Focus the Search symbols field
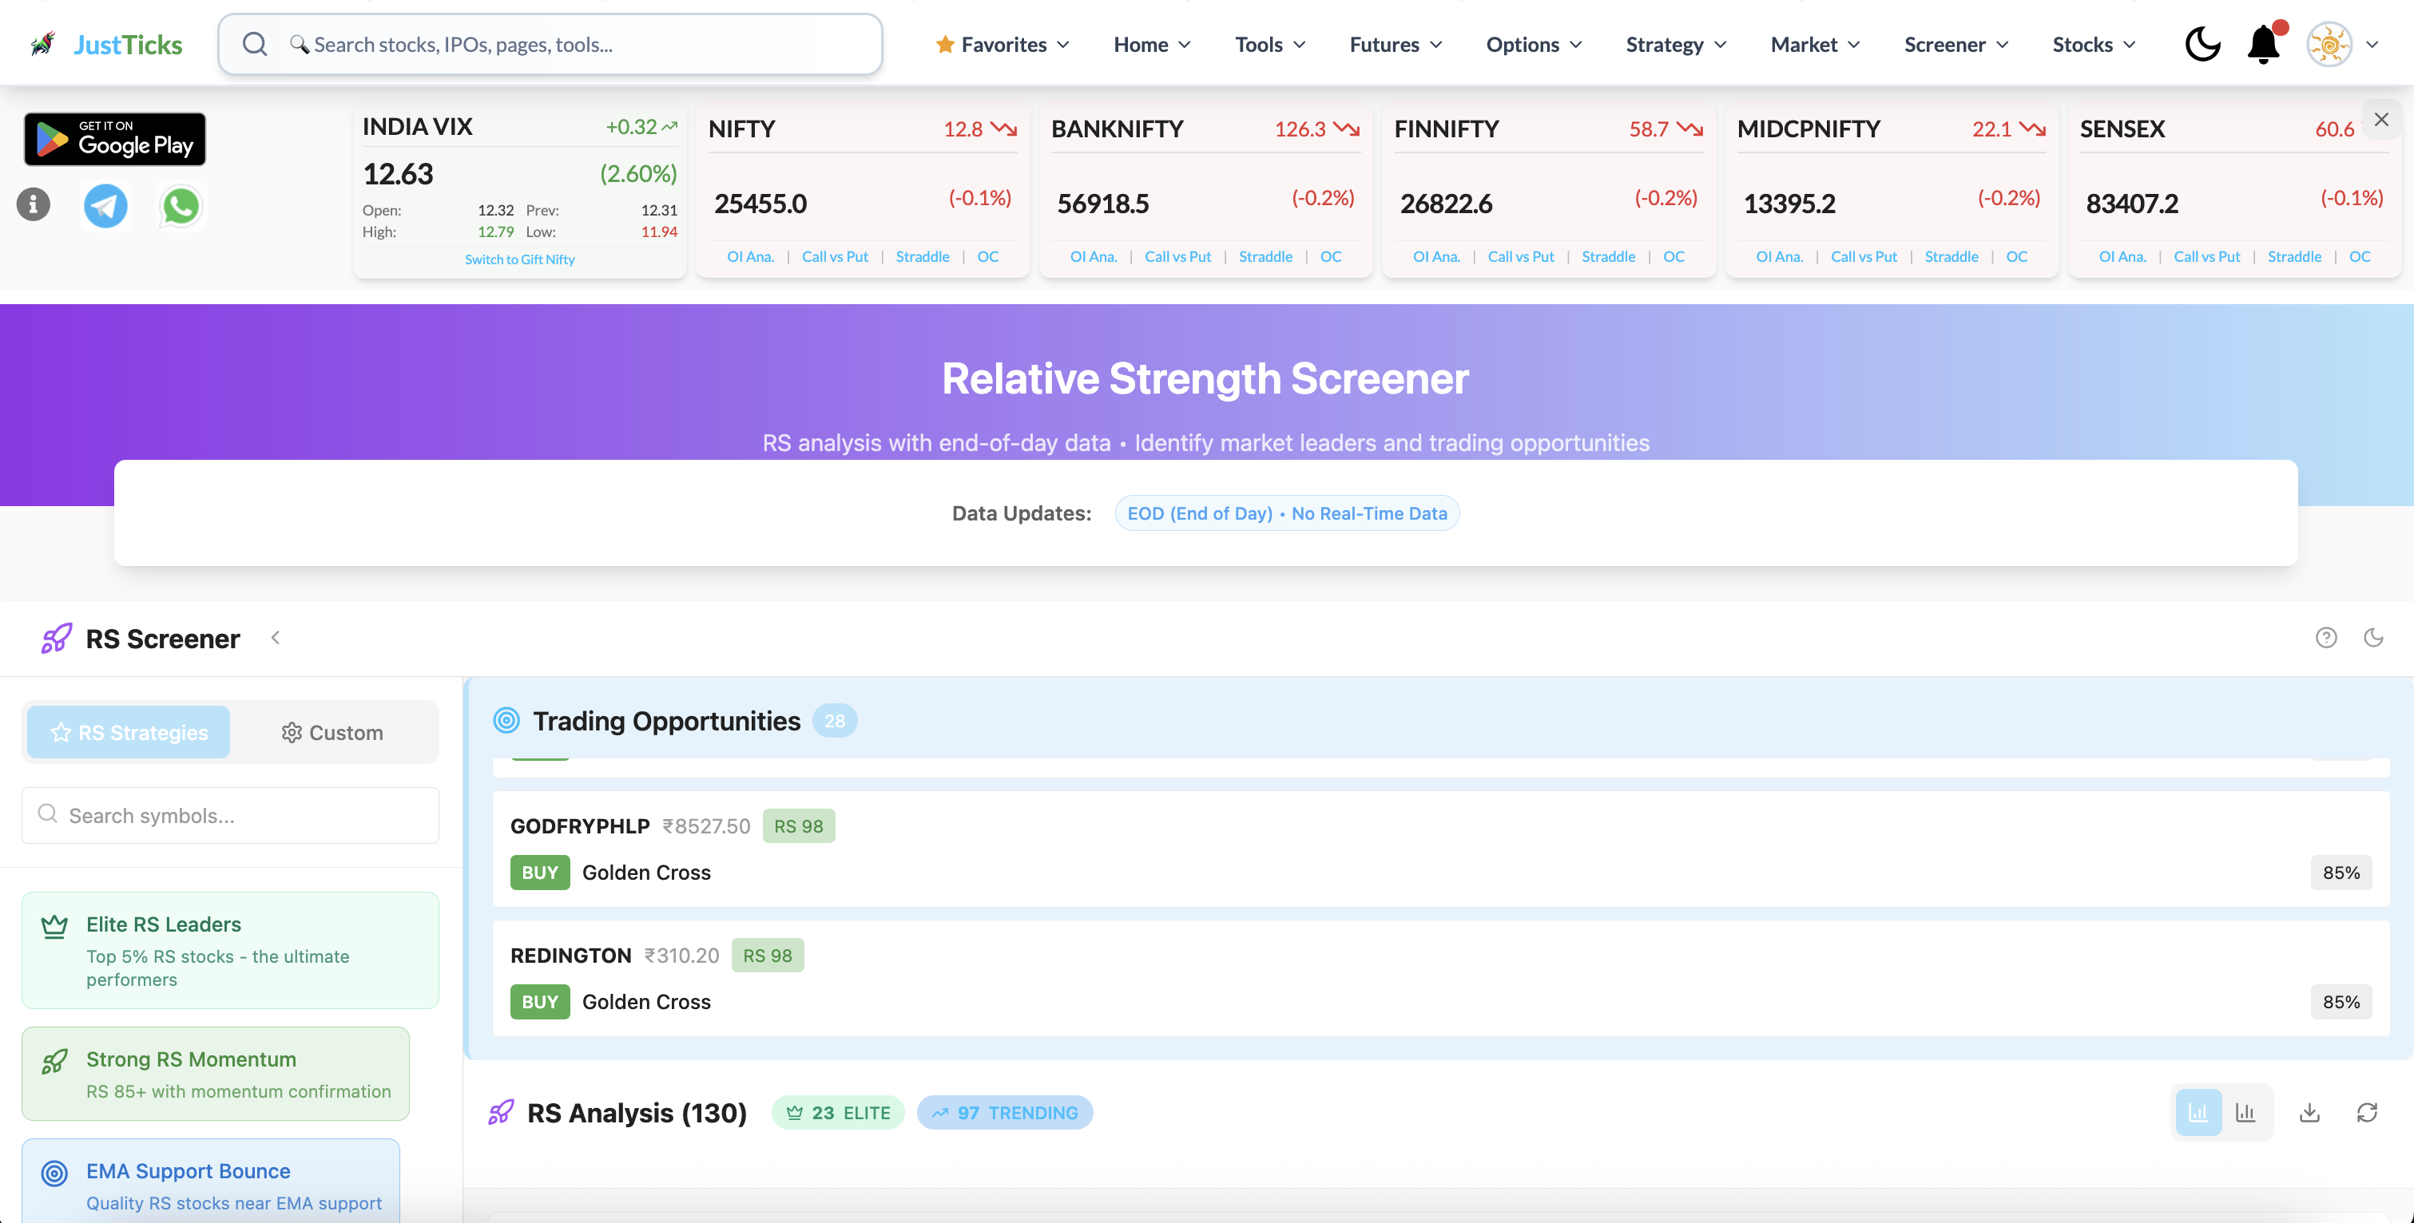Viewport: 2414px width, 1223px height. click(x=231, y=816)
